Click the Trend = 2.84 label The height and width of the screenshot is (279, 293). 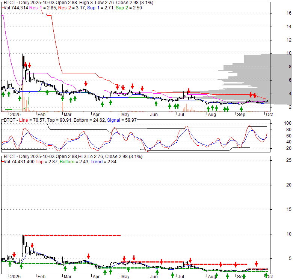103,162
